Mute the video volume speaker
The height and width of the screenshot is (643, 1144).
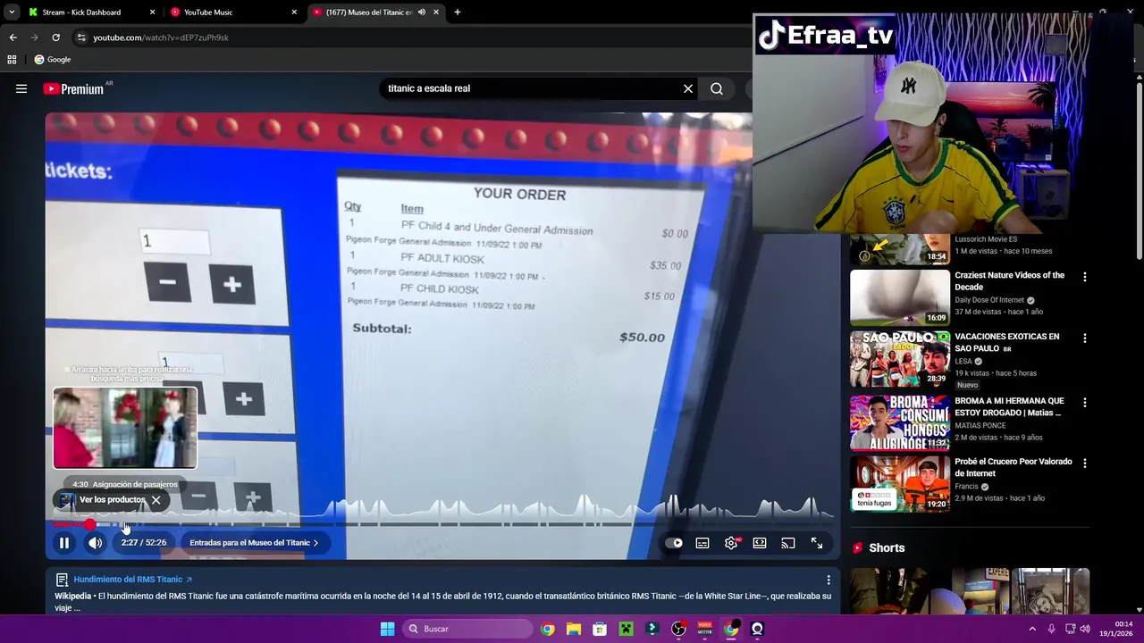click(95, 543)
